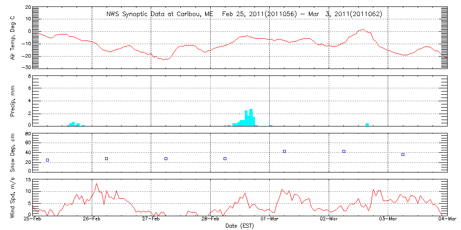Select the 03-Mar snow depth marker

[403, 155]
